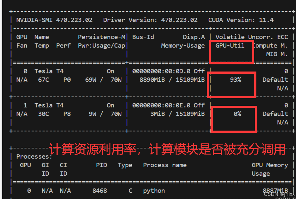The width and height of the screenshot is (296, 199).
Task: Click Tesla T4 name in GPU 0 row
Action: (x=49, y=71)
